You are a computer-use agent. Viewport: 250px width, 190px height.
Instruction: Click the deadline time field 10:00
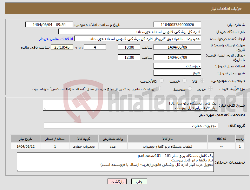tap(129, 47)
